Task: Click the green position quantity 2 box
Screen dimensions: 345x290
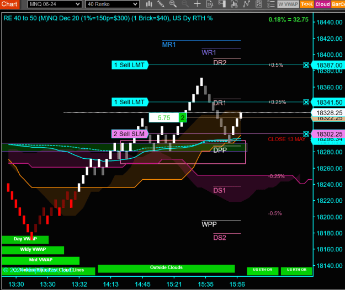Action: [x=183, y=118]
